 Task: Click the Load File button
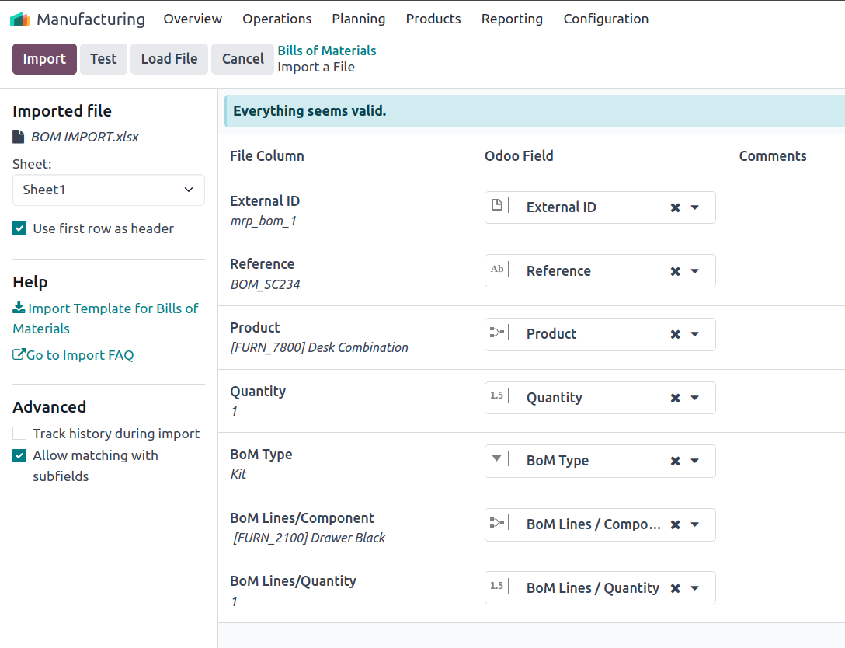coord(169,59)
